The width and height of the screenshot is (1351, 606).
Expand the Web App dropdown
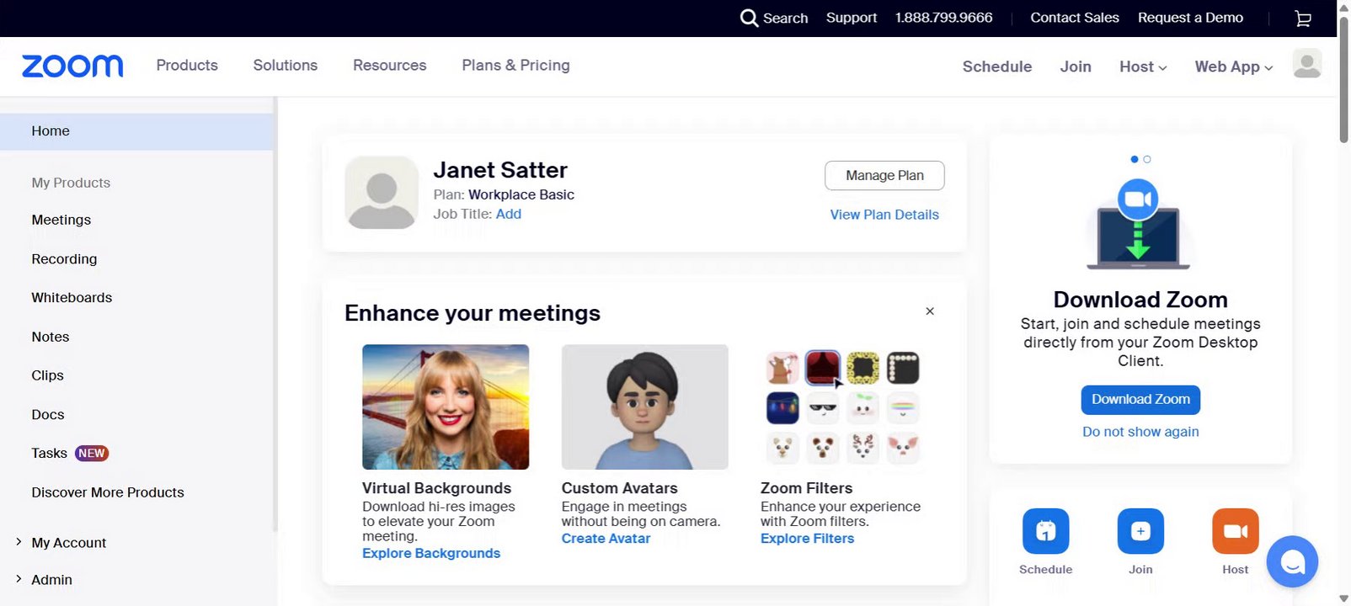pyautogui.click(x=1234, y=66)
